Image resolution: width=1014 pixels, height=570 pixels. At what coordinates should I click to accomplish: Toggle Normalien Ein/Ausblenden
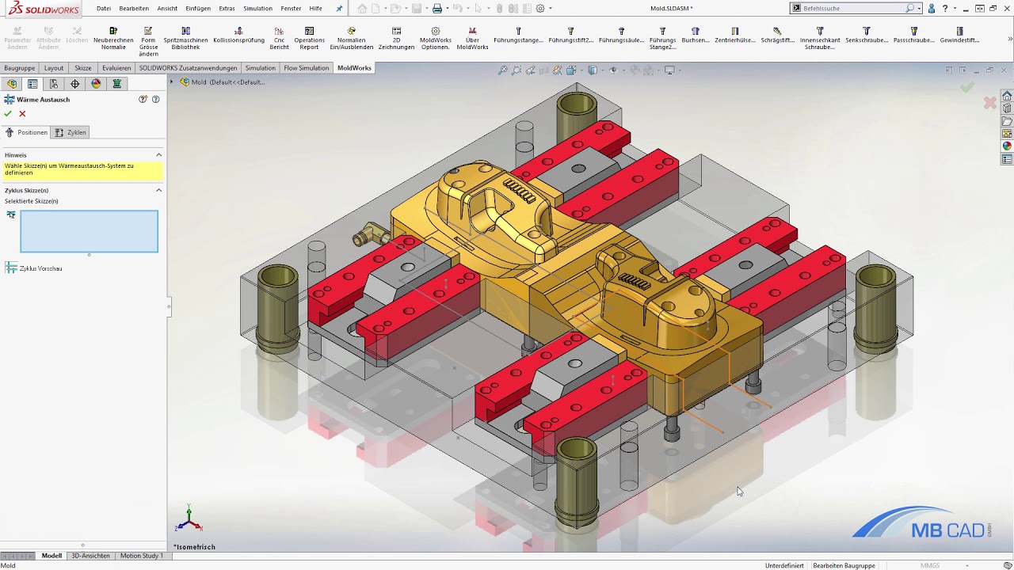coord(351,39)
